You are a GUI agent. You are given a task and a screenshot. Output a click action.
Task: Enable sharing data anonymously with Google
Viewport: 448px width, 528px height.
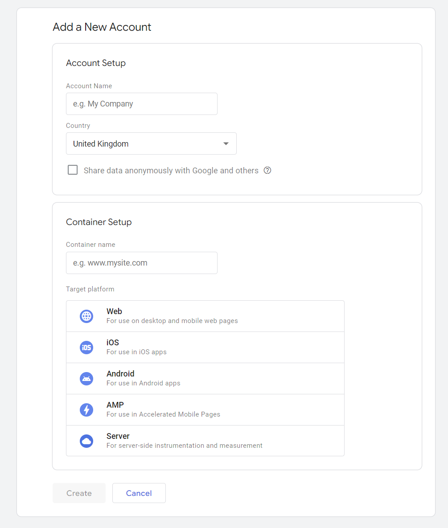(72, 170)
